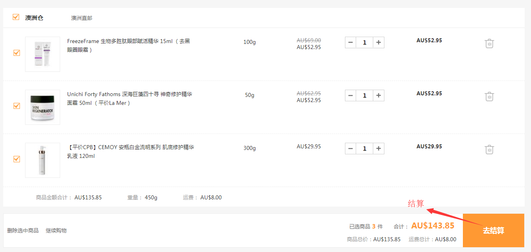Click 继续购物 to continue shopping

[x=56, y=230]
